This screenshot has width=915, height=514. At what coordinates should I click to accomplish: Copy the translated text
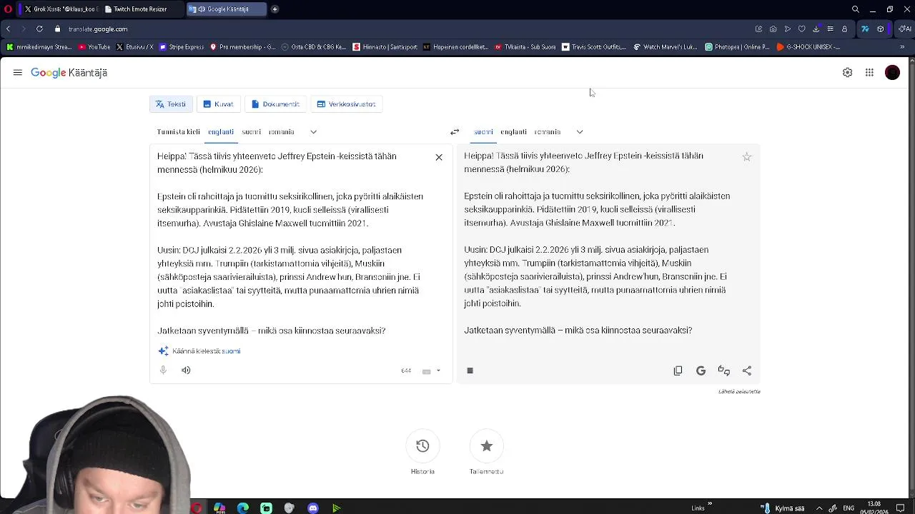678,371
